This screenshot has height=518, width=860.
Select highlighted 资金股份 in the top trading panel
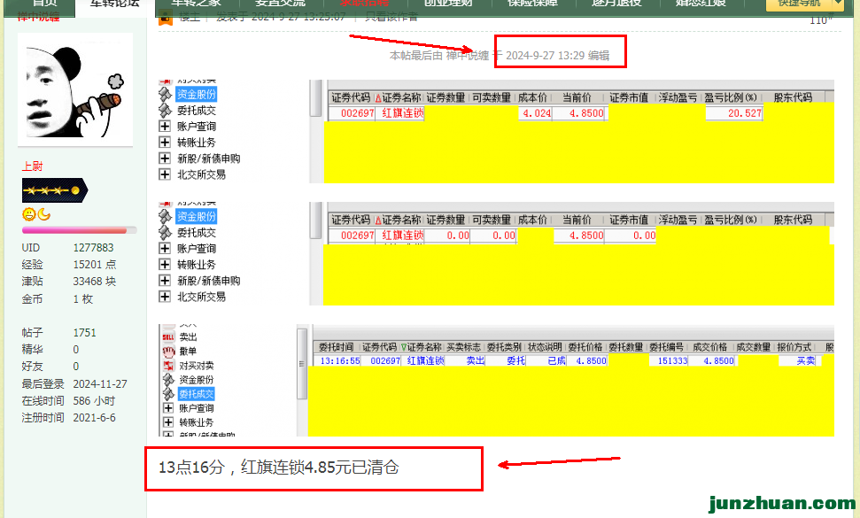[x=197, y=94]
